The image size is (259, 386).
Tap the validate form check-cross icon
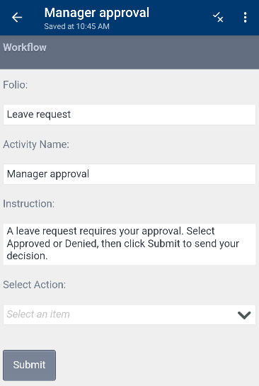point(218,18)
